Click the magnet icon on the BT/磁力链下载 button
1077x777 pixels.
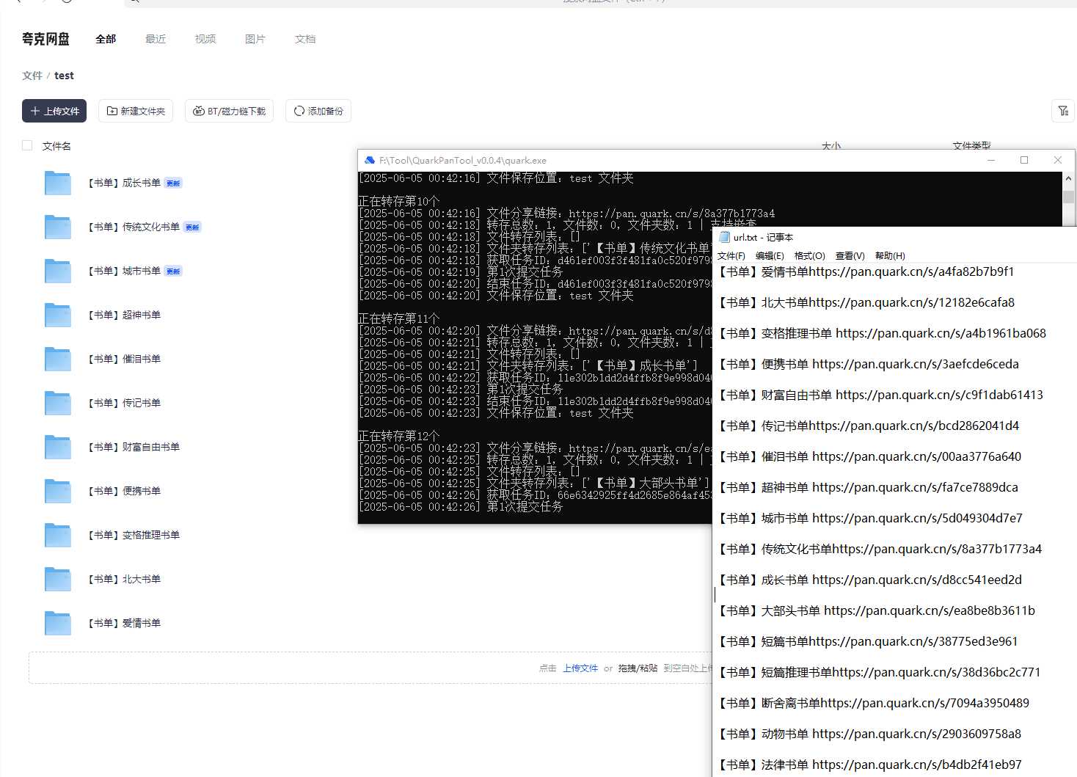pos(199,111)
